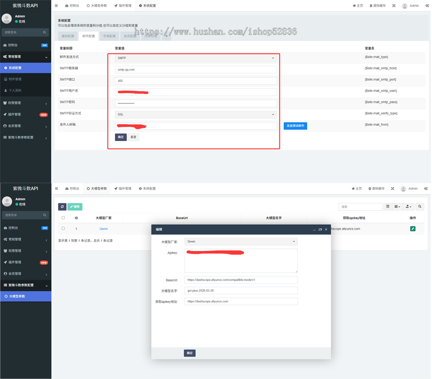The width and height of the screenshot is (432, 379).
Task: Maximize the 编辑 dialog window
Action: tap(320, 229)
